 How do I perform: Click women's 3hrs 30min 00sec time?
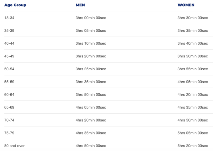coord(193,18)
